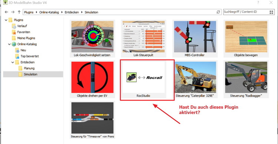
Task: Collapse the Online-Katalog tree node
Action: (x=9, y=44)
